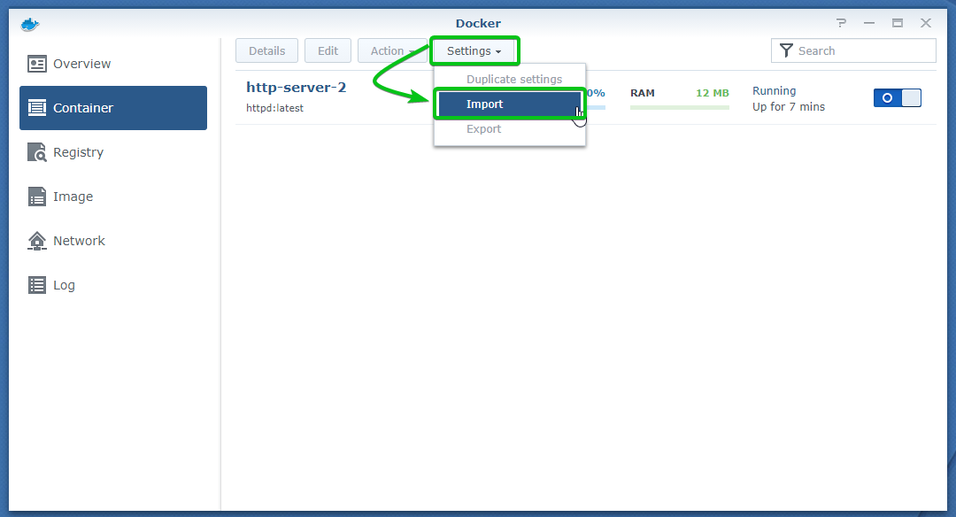Click the Details button
The height and width of the screenshot is (517, 956).
tap(267, 50)
